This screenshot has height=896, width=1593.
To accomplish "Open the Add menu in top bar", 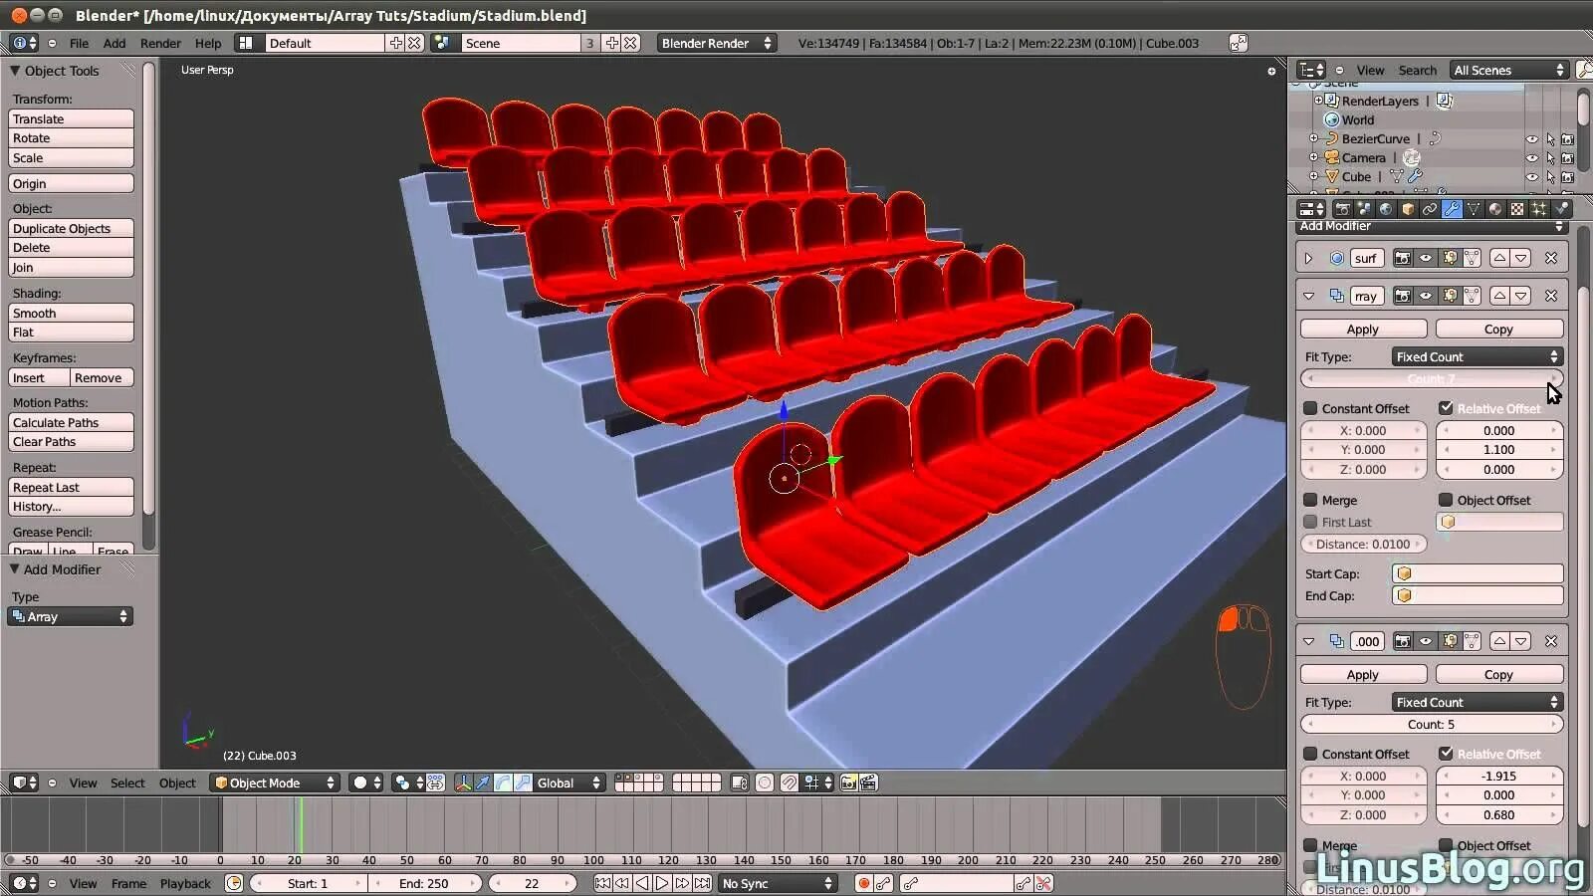I will 114,43.
